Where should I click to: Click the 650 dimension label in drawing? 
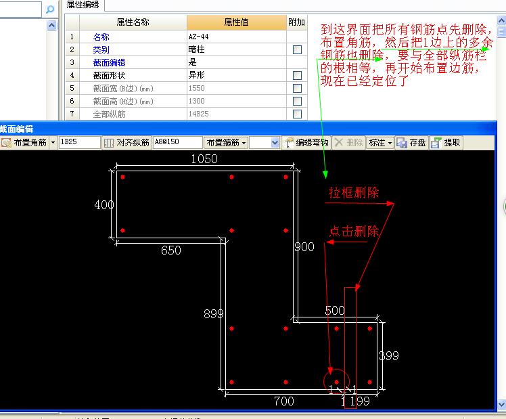coord(171,250)
